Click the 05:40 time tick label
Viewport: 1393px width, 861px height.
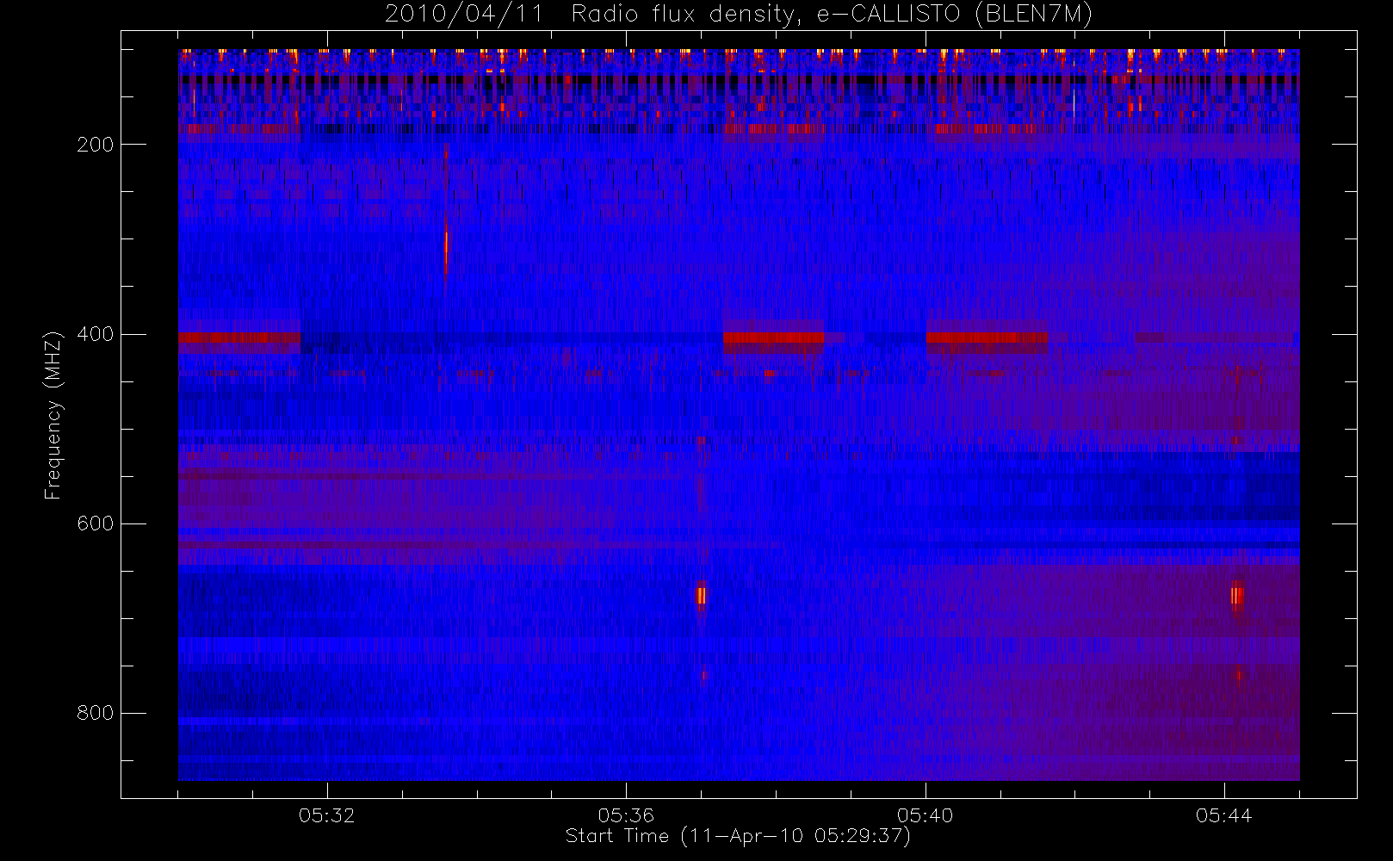tap(925, 815)
